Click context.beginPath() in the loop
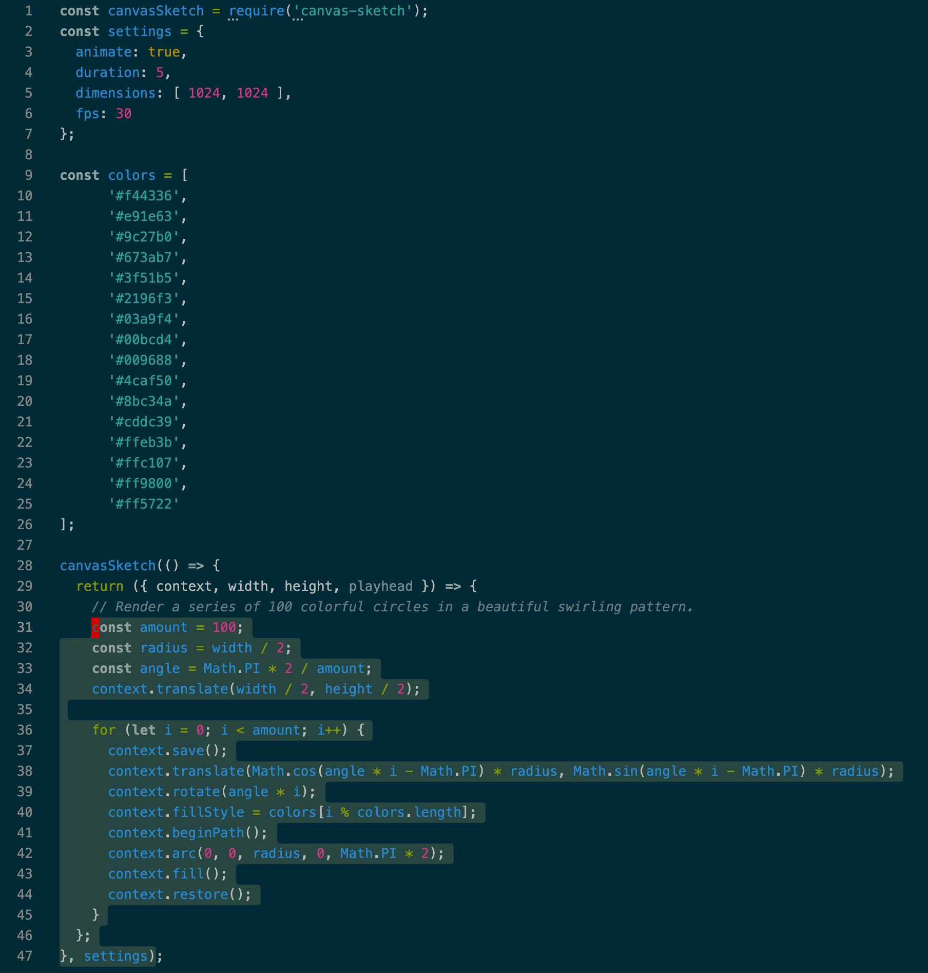Viewport: 928px width, 973px height. (x=187, y=833)
